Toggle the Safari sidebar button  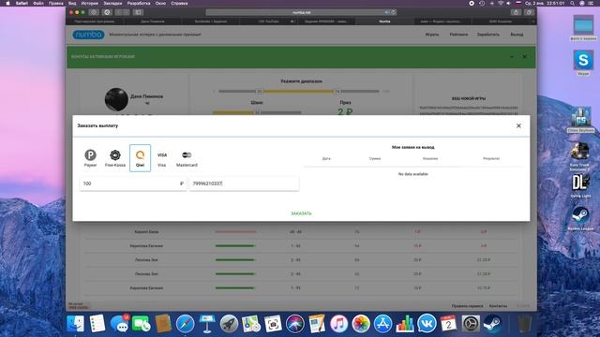138,12
